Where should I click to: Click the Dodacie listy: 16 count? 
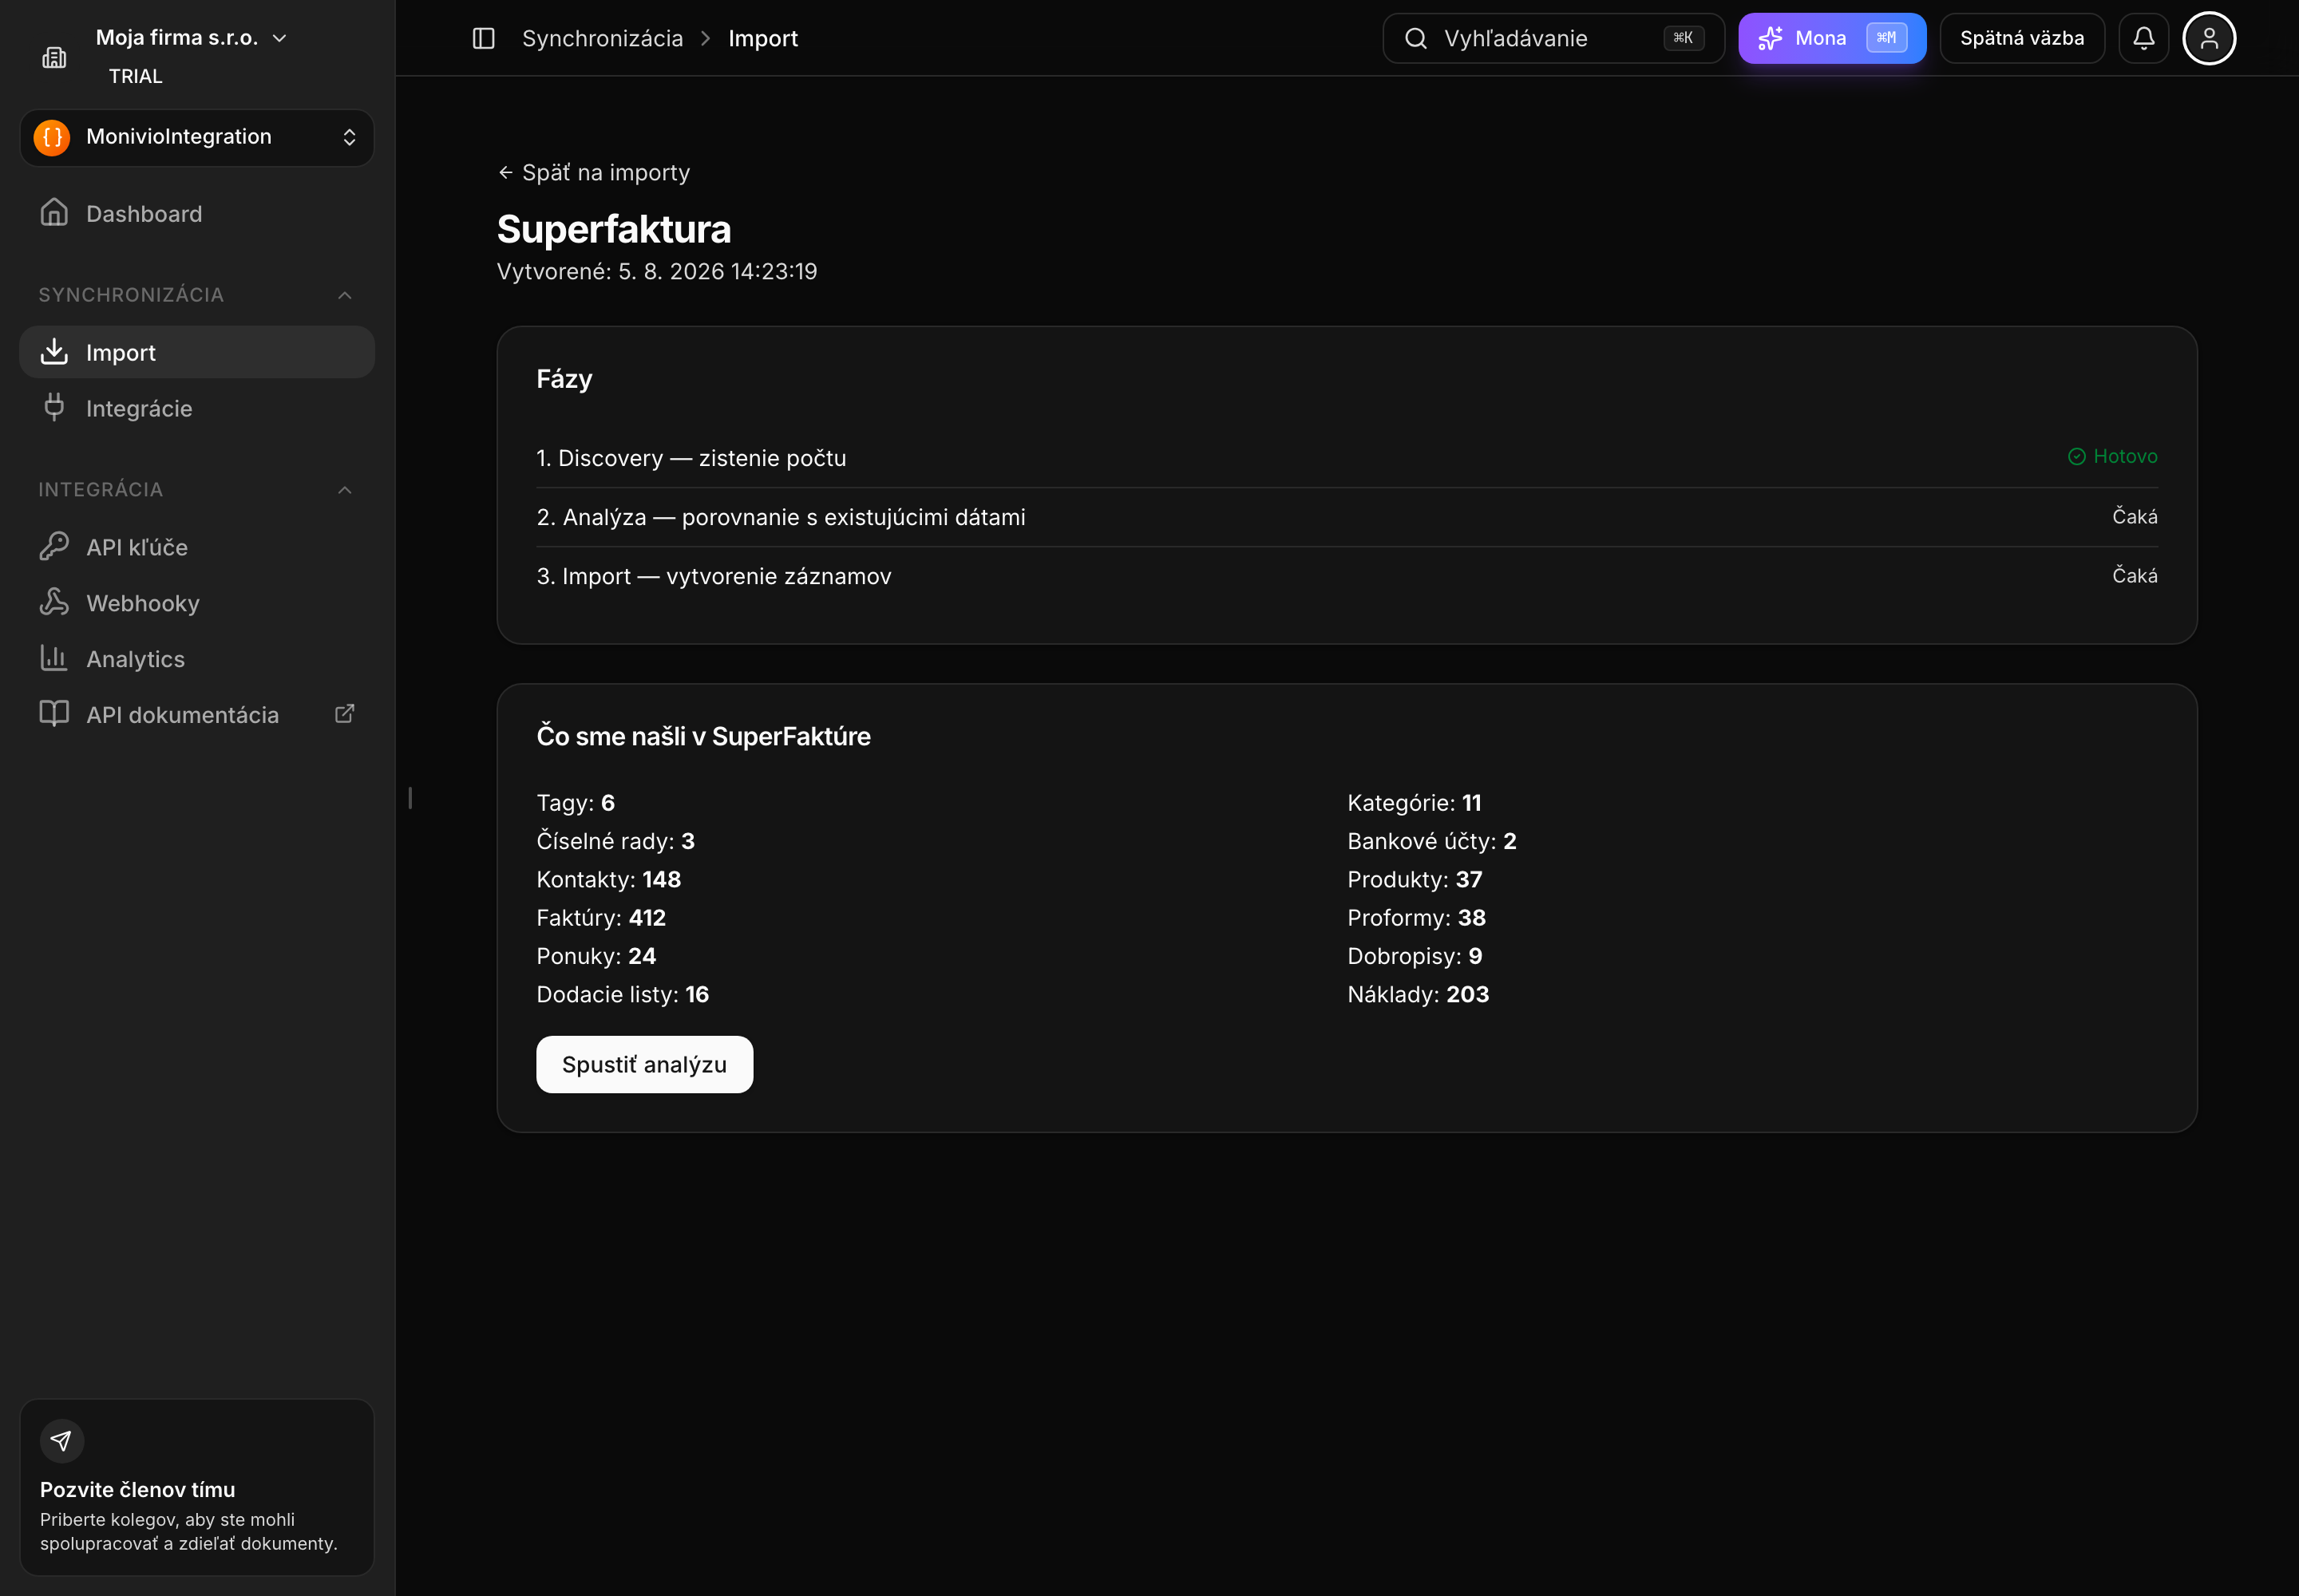pos(623,994)
